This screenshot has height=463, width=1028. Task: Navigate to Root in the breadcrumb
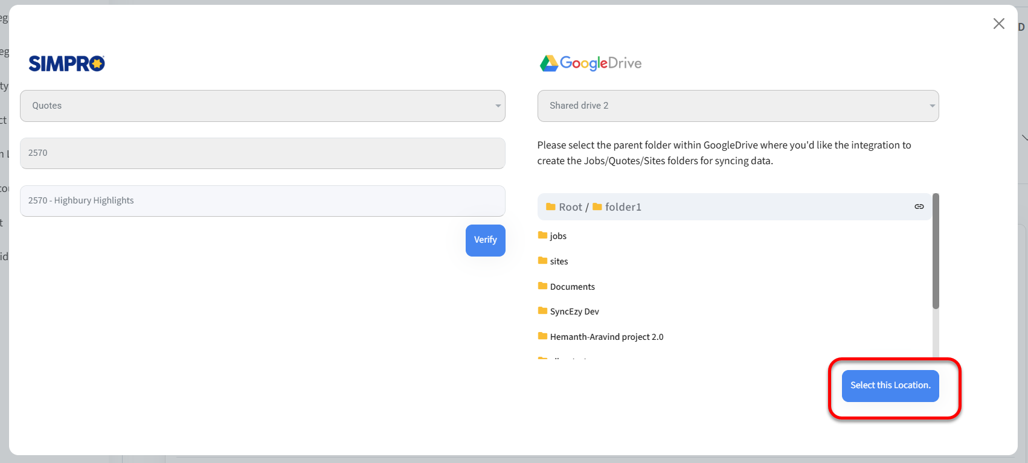click(570, 207)
